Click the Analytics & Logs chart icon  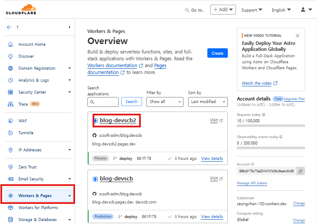tap(11, 80)
